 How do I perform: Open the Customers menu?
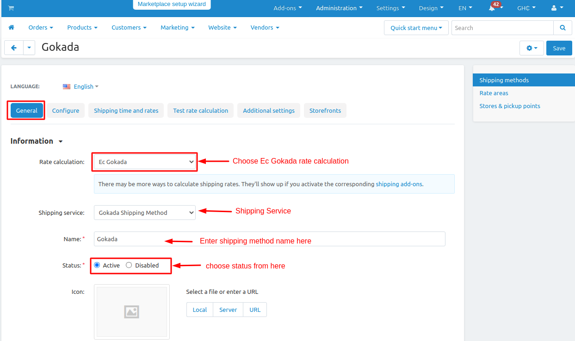click(129, 28)
